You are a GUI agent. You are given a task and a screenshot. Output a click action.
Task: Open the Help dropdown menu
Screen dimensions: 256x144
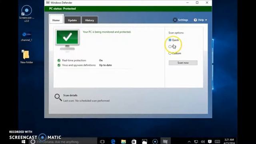pyautogui.click(x=200, y=20)
